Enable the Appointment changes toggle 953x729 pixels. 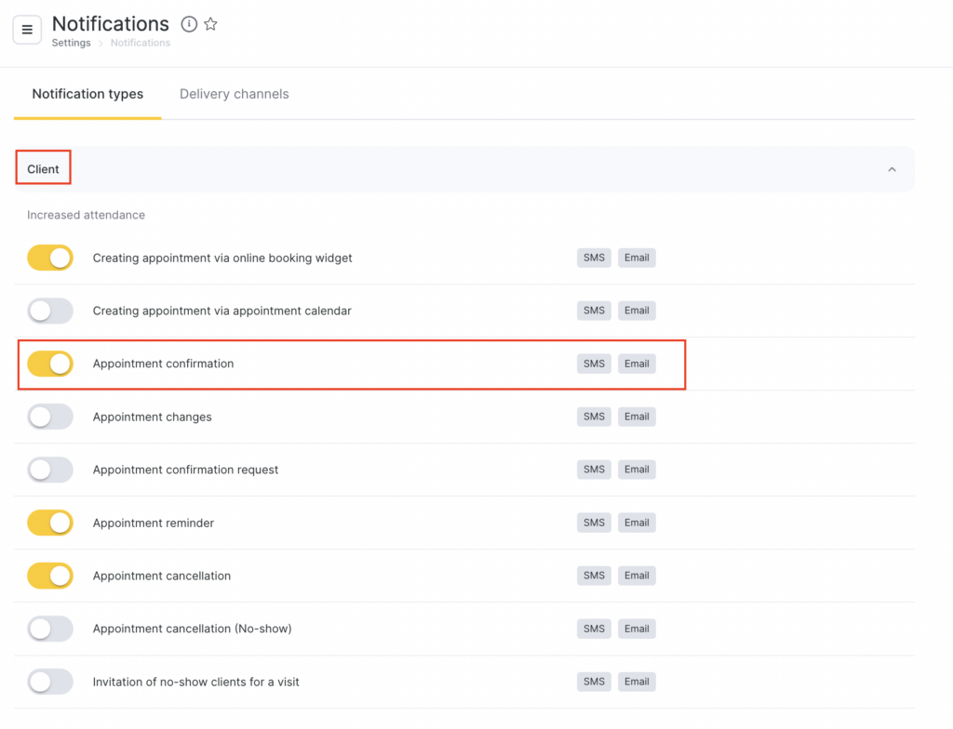[x=50, y=417]
